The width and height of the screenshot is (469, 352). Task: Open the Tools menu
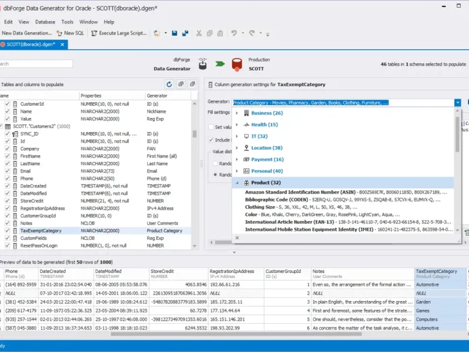point(67,22)
